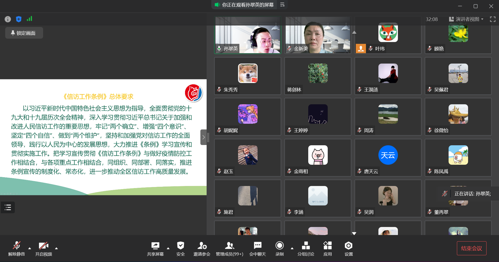This screenshot has height=262, width=499.
Task: Click 朱秀秀's shiba dog avatar
Action: [248, 73]
